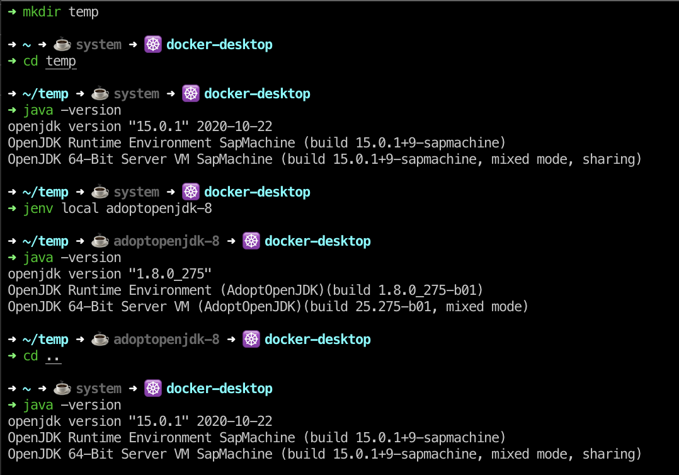Click underlined 'temp' argument of the cd command
Screen dimensions: 679x475
(61, 61)
